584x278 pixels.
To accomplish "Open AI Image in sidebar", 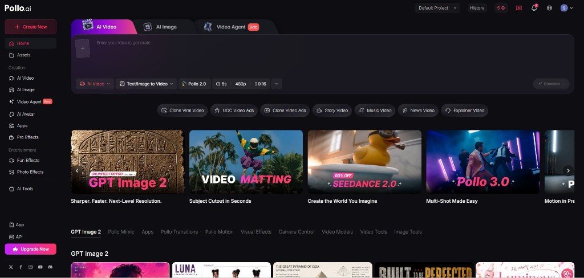I will click(x=31, y=89).
